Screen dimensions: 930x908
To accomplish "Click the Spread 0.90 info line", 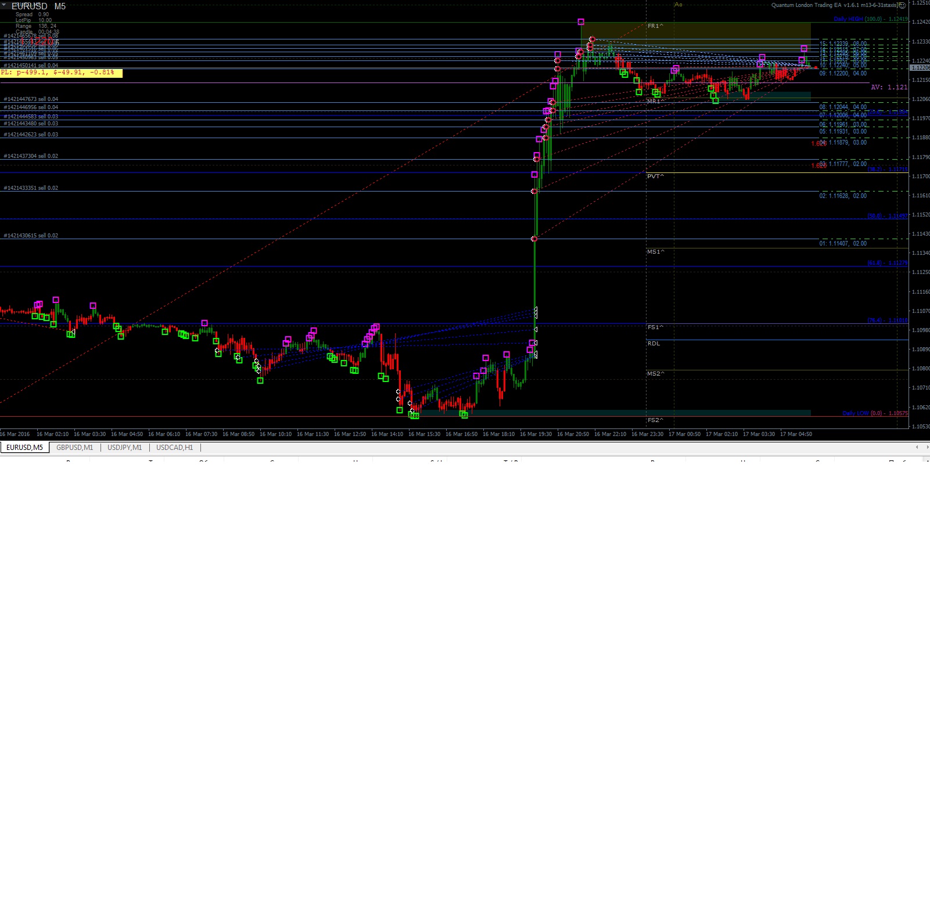I will (33, 15).
